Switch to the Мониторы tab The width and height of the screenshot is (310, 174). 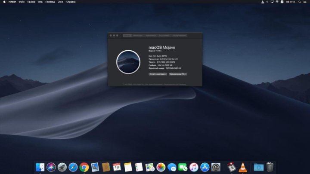(138, 36)
